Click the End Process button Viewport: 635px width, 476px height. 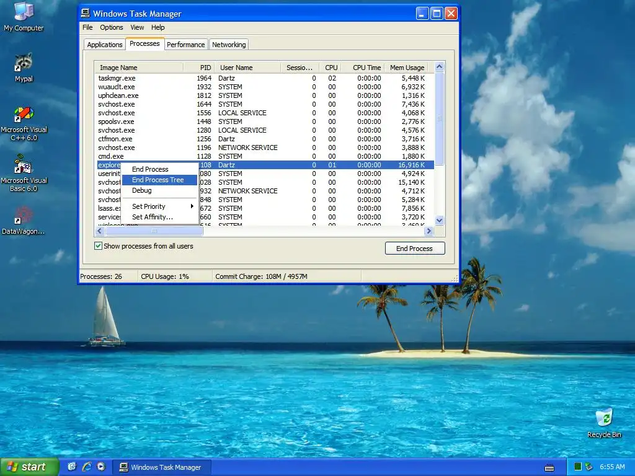tap(415, 249)
